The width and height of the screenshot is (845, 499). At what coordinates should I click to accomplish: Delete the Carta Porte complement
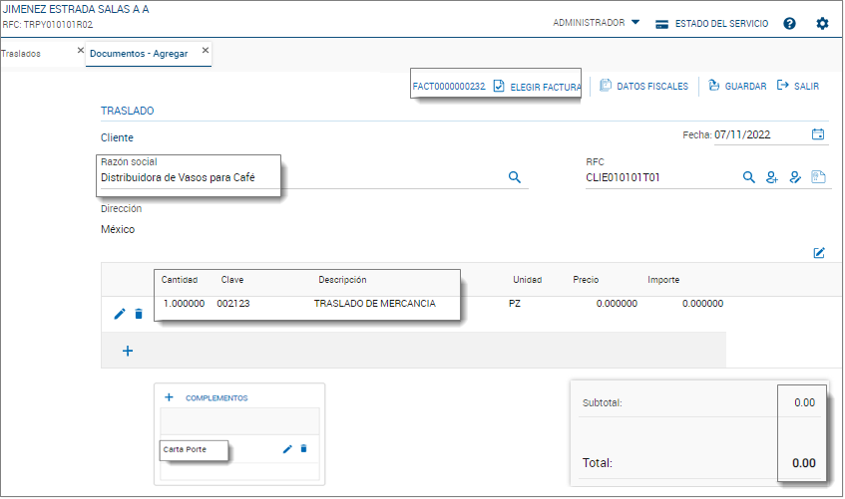pyautogui.click(x=304, y=449)
